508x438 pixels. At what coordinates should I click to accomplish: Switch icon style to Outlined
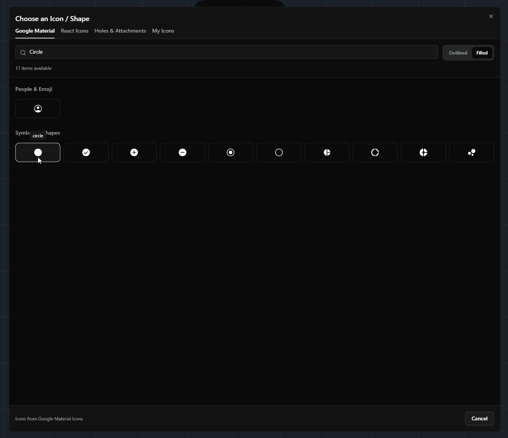pos(458,53)
